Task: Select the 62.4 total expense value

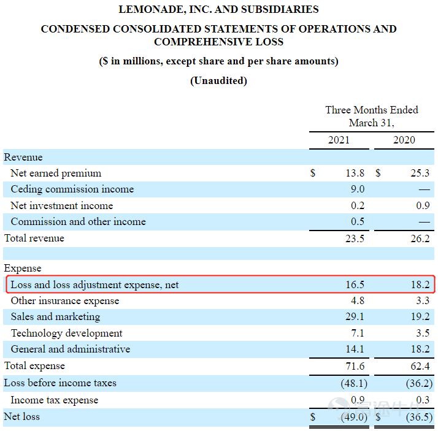Action: 420,366
